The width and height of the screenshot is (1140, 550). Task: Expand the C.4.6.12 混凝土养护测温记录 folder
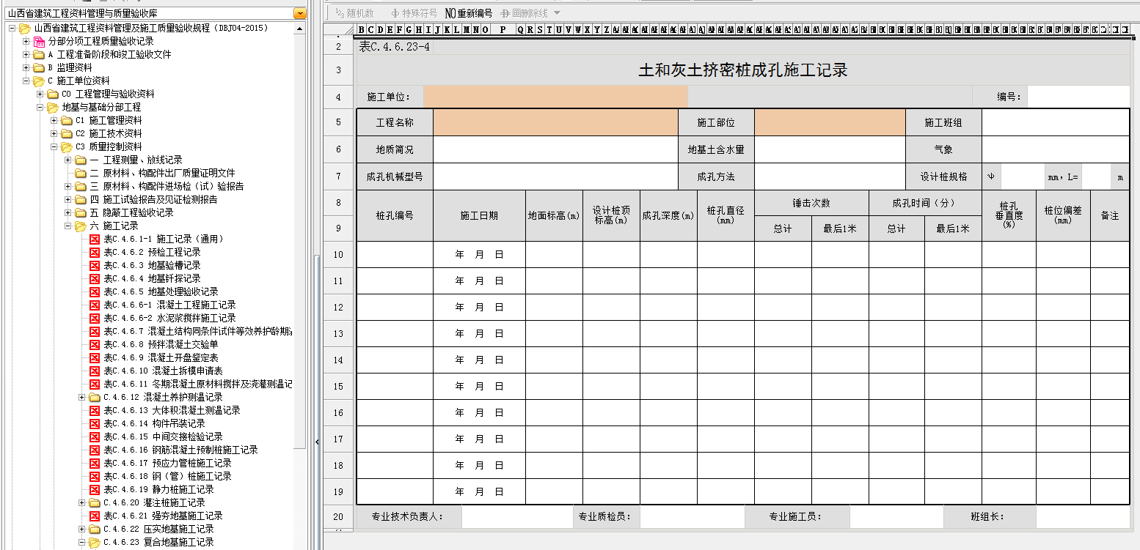tap(82, 397)
